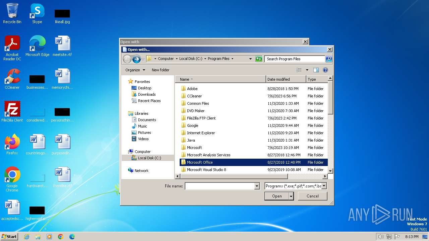
Task: Click the File name input field
Action: tap(220, 186)
